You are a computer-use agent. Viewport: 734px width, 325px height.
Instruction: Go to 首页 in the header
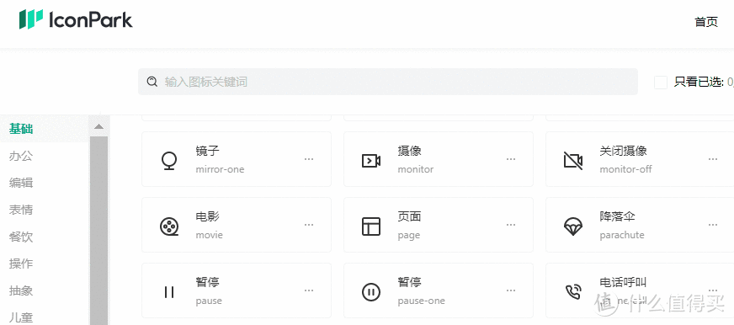pyautogui.click(x=706, y=22)
